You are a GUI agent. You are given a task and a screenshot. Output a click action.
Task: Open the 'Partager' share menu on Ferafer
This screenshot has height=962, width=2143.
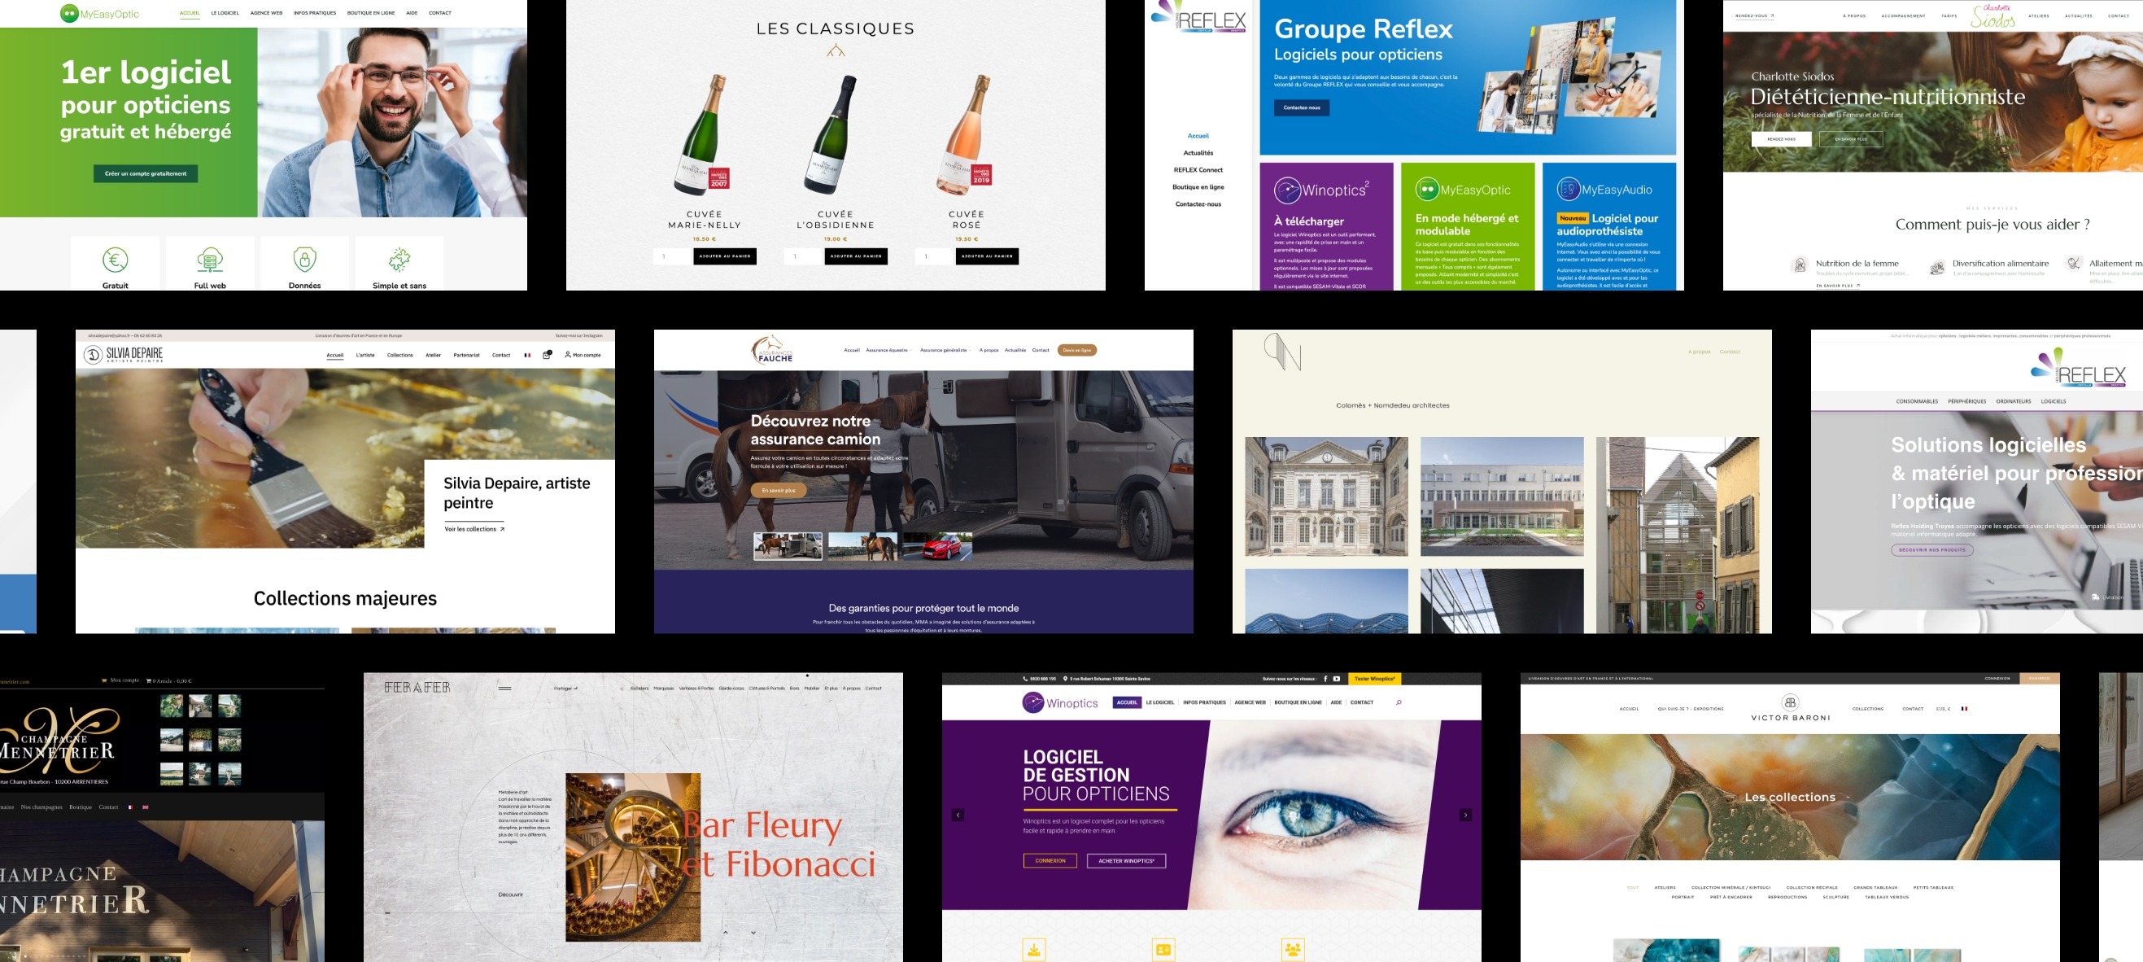(x=565, y=689)
